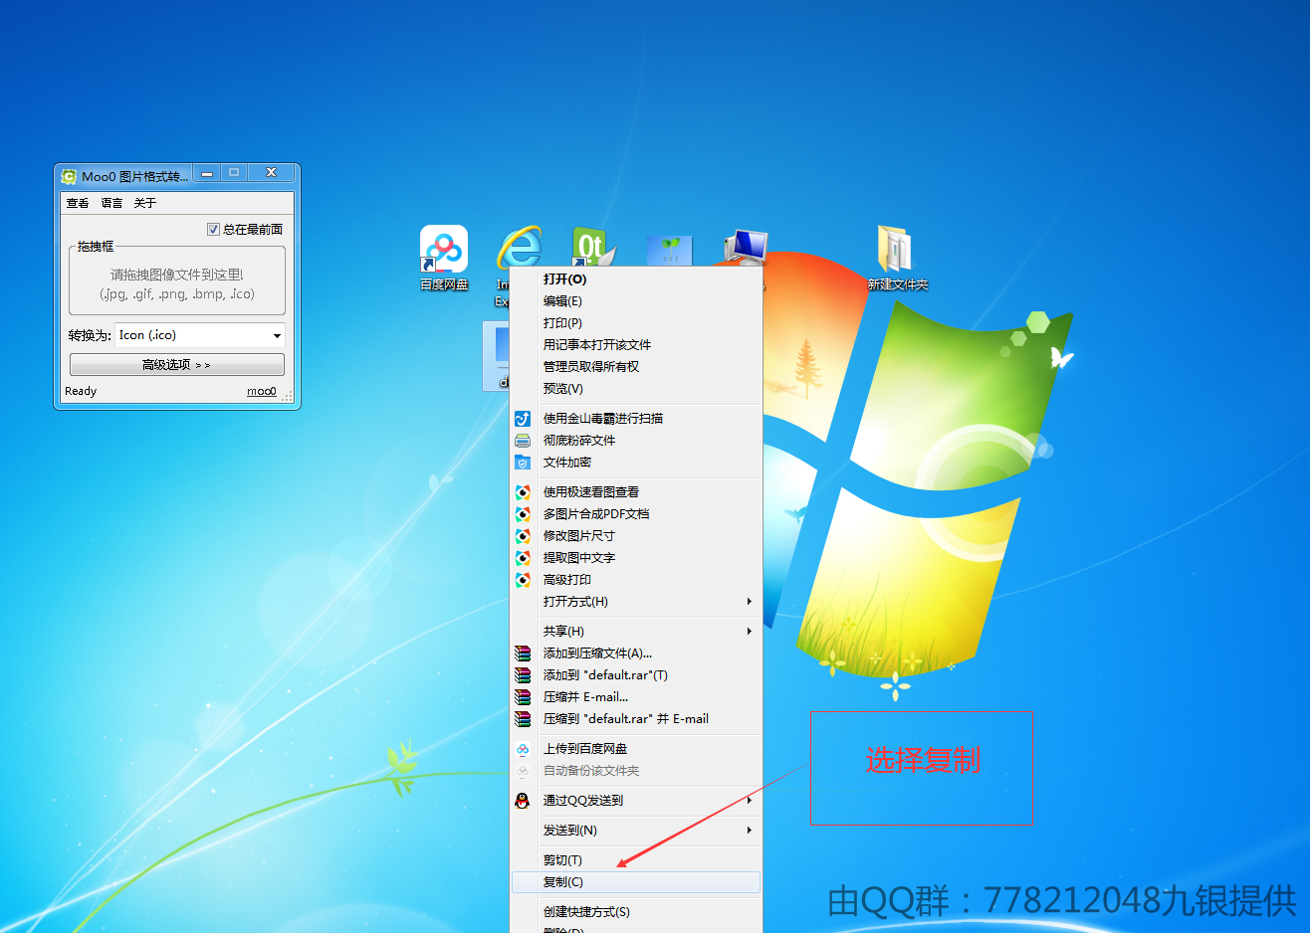Click the Ready status text in Moo0
This screenshot has height=933, width=1310.
81,391
